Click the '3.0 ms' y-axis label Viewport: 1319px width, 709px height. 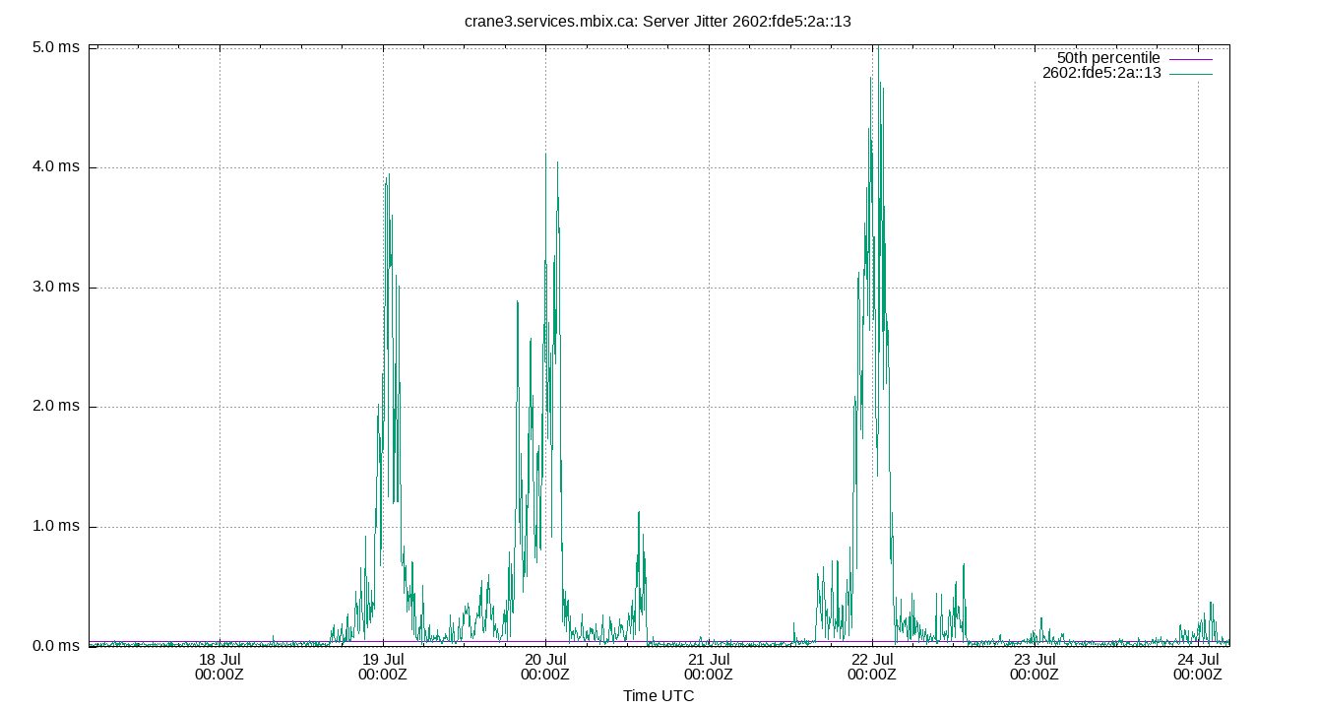(x=55, y=288)
